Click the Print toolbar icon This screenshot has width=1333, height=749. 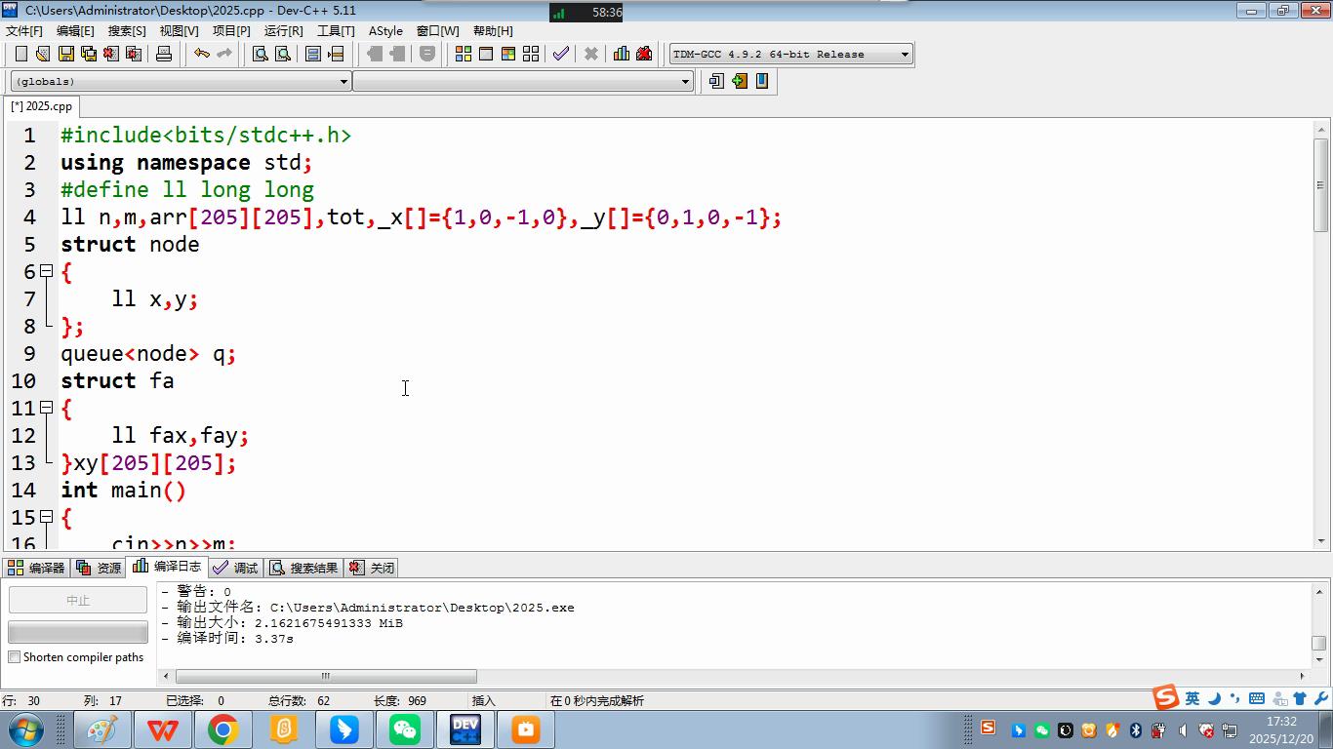[x=164, y=54]
